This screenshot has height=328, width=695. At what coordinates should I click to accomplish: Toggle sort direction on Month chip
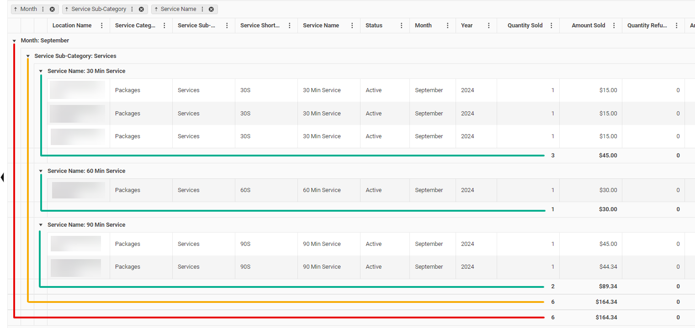point(16,9)
